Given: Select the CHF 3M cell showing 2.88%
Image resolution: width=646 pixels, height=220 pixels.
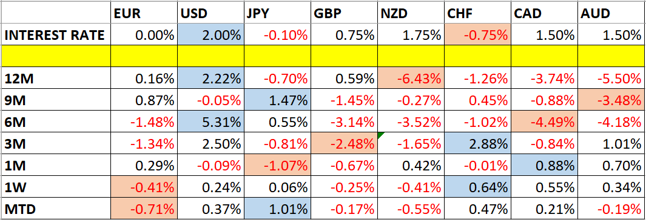Looking at the screenshot, I should coord(477,144).
